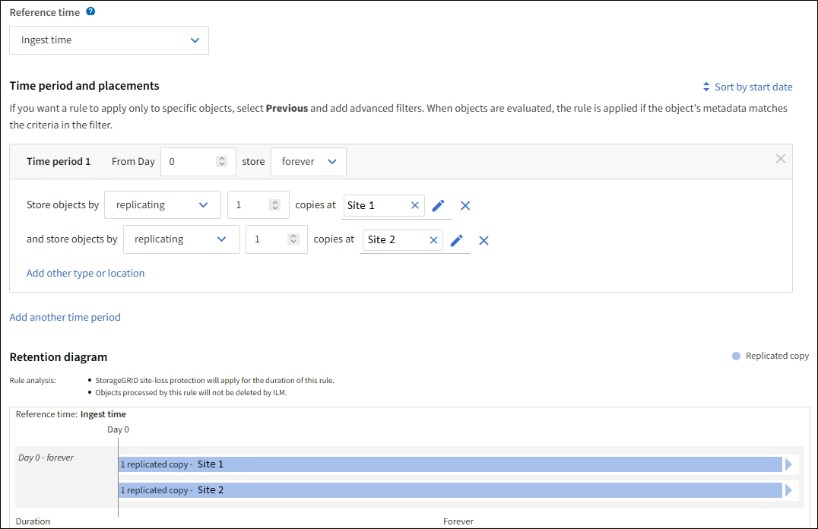This screenshot has width=818, height=529.
Task: Open the Ingest time dropdown
Action: (109, 40)
